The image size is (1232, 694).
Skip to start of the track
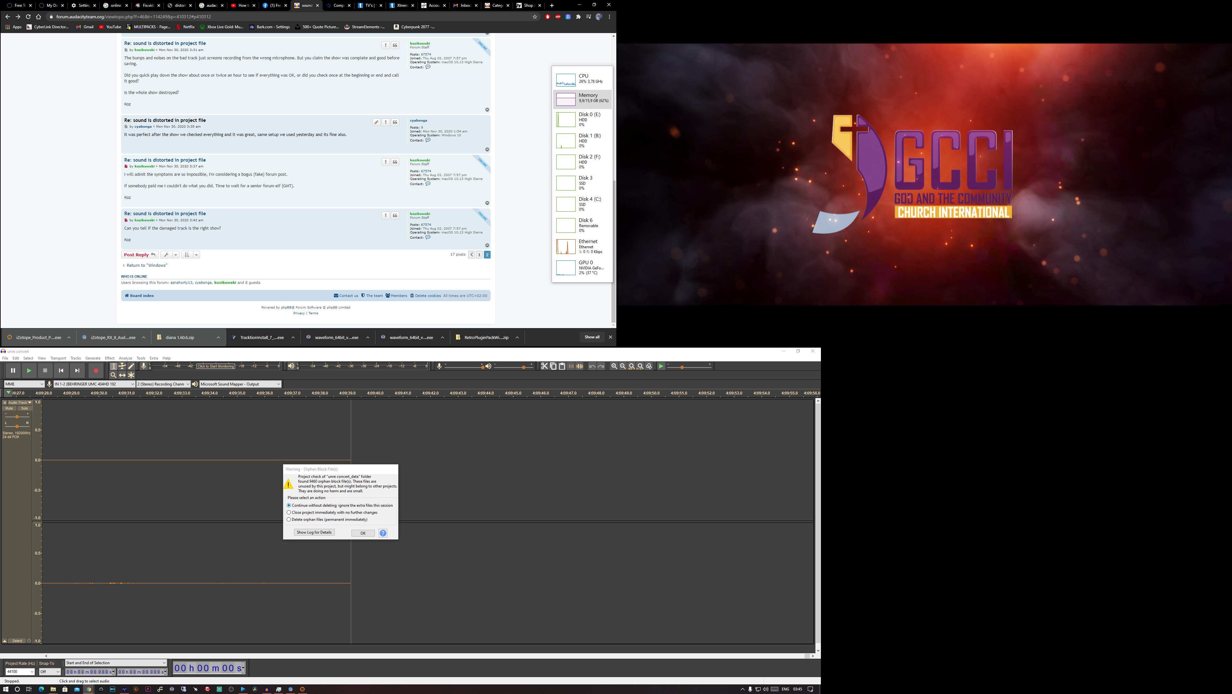point(61,370)
